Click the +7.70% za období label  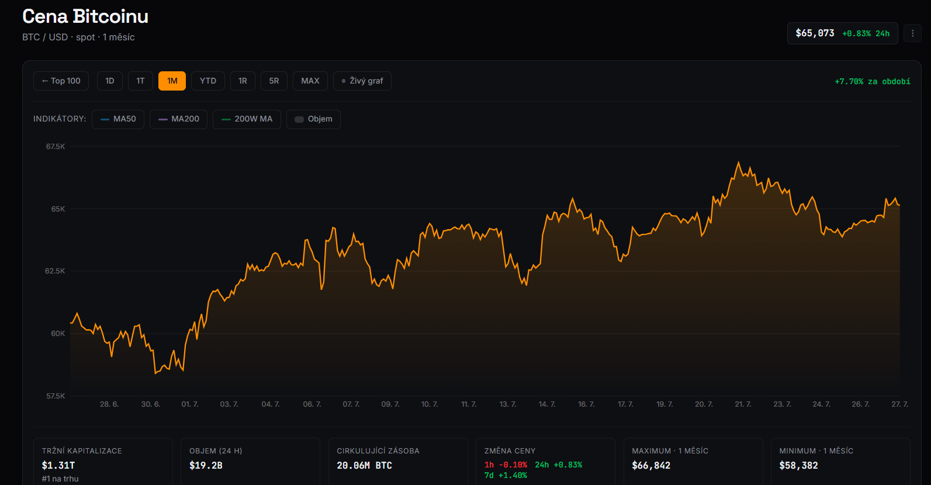tap(872, 81)
